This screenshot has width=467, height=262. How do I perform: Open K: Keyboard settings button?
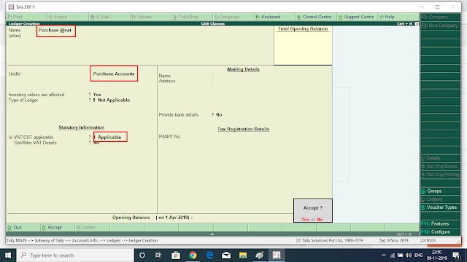pos(275,17)
